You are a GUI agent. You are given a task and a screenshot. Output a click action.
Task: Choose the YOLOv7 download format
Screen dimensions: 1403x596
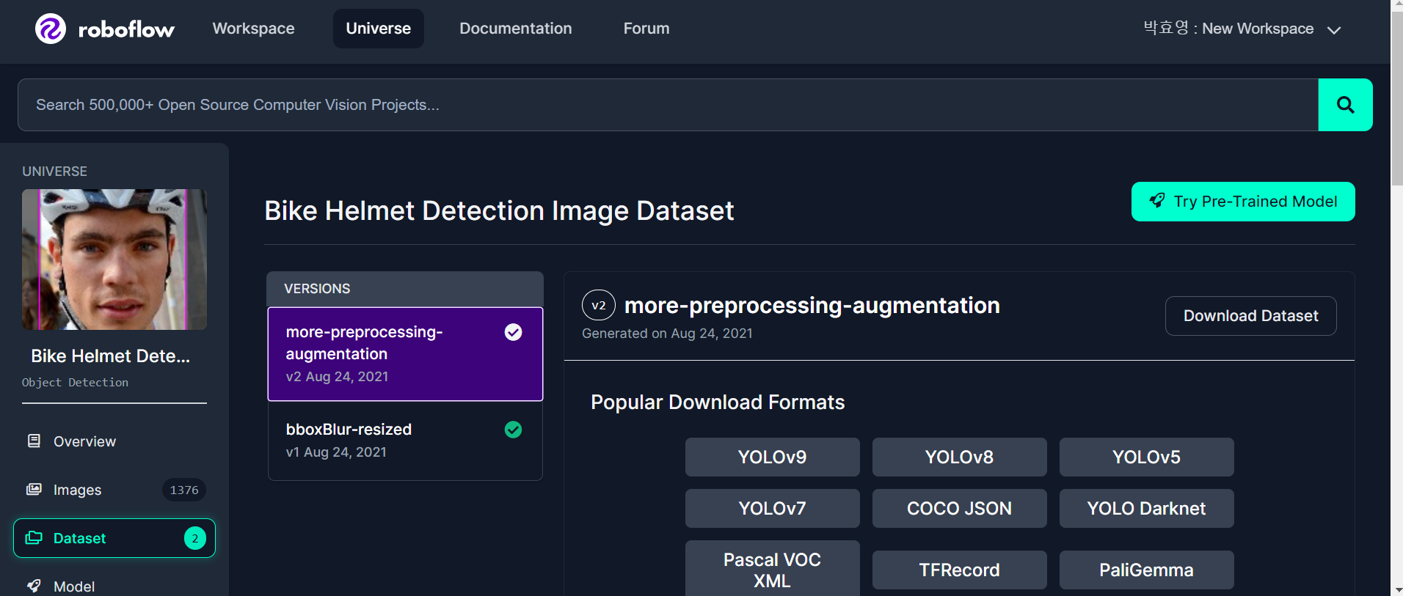(x=773, y=508)
